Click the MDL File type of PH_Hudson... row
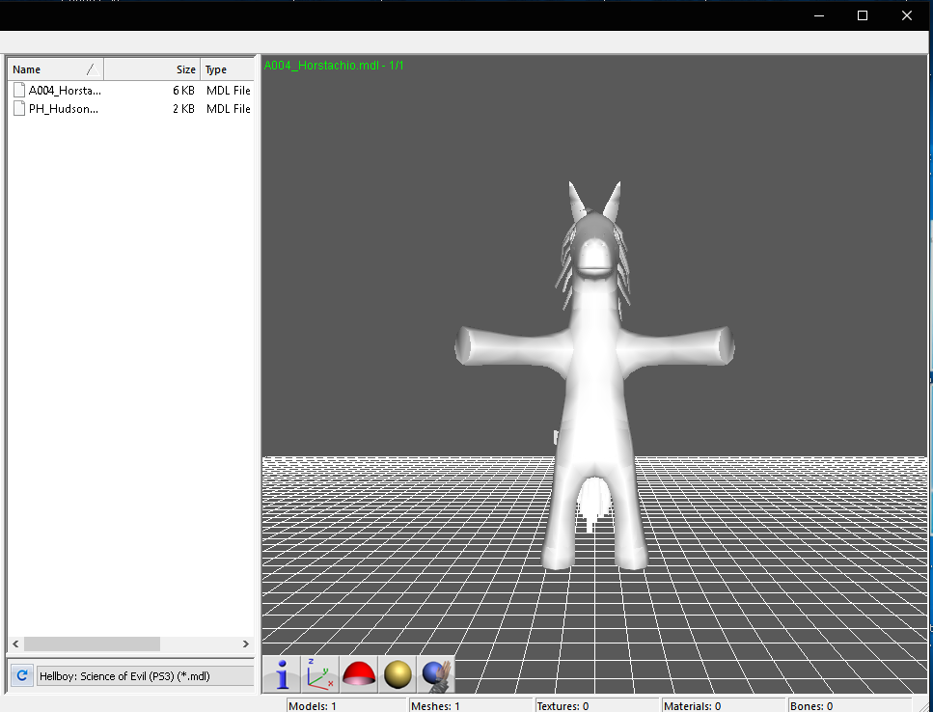This screenshot has height=712, width=933. click(229, 109)
